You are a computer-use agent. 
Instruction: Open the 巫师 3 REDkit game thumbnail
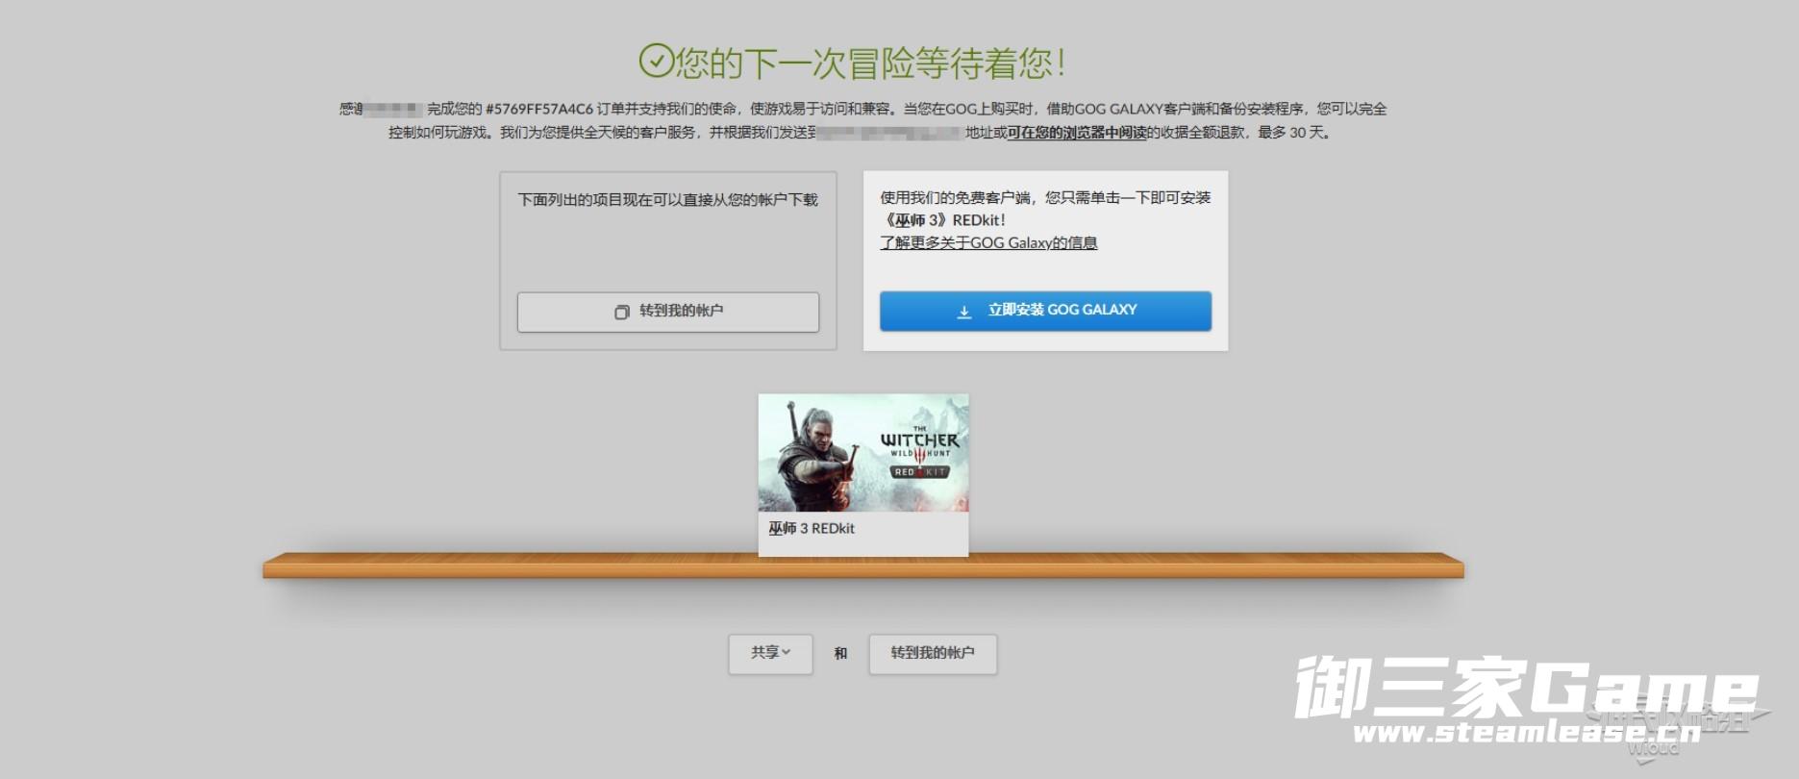pos(862,453)
